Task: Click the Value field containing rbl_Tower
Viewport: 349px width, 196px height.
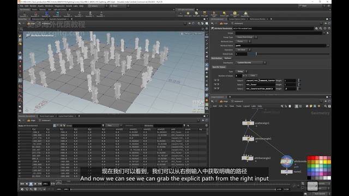Action: point(261,85)
